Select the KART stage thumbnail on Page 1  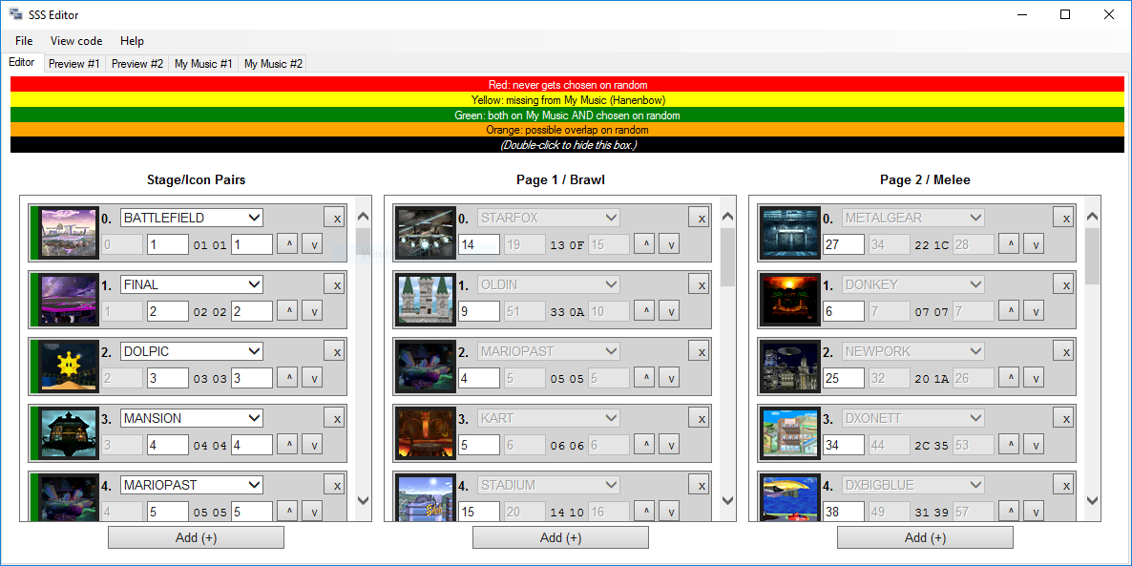pos(426,434)
